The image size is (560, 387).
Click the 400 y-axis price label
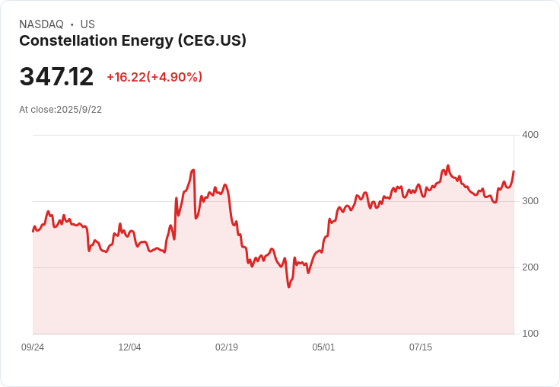pyautogui.click(x=530, y=135)
